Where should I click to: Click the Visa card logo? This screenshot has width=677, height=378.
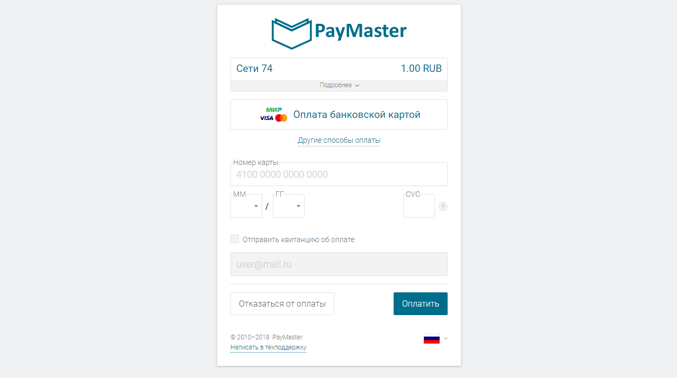coord(266,118)
